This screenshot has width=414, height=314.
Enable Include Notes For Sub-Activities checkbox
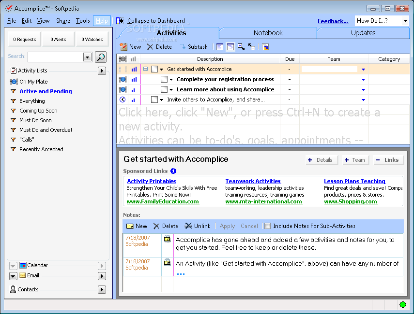267,226
